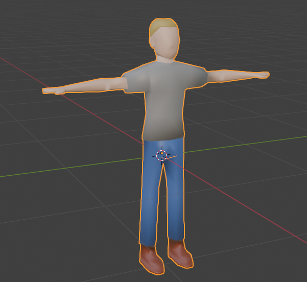Click the character's face
The image size is (307, 282).
coord(166,43)
